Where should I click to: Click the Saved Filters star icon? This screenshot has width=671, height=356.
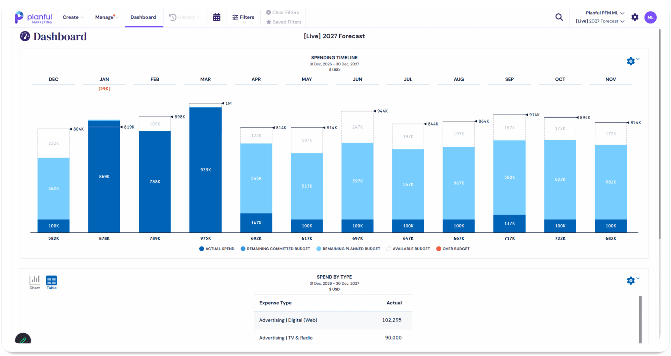click(x=269, y=22)
